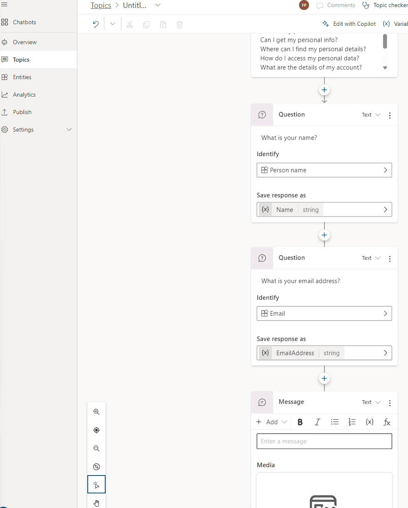Select 'How do I access my personal data?'
The width and height of the screenshot is (408, 508).
(310, 58)
